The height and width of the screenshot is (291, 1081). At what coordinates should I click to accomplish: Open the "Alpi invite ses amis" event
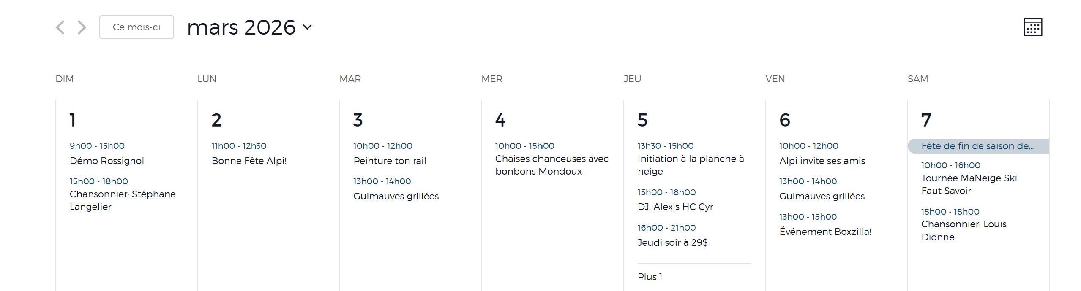(822, 161)
